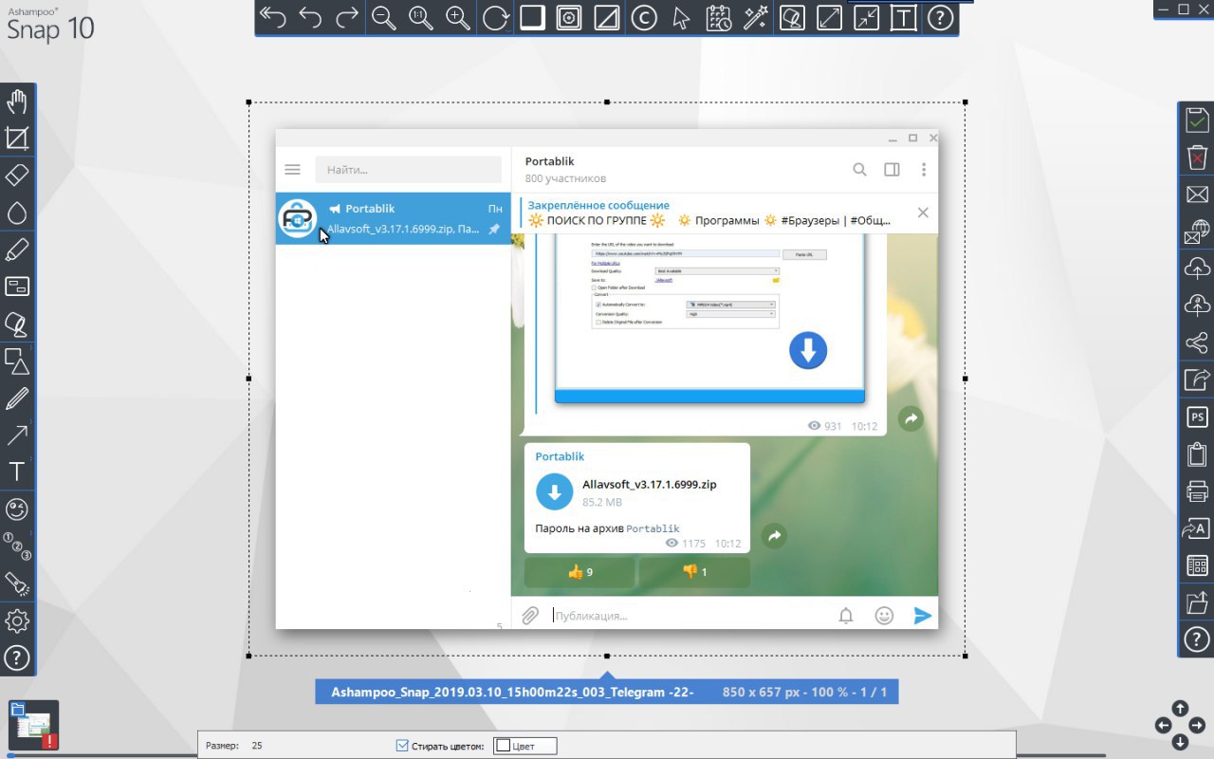1214x759 pixels.
Task: Save the capture with green check disk
Action: 1197,120
